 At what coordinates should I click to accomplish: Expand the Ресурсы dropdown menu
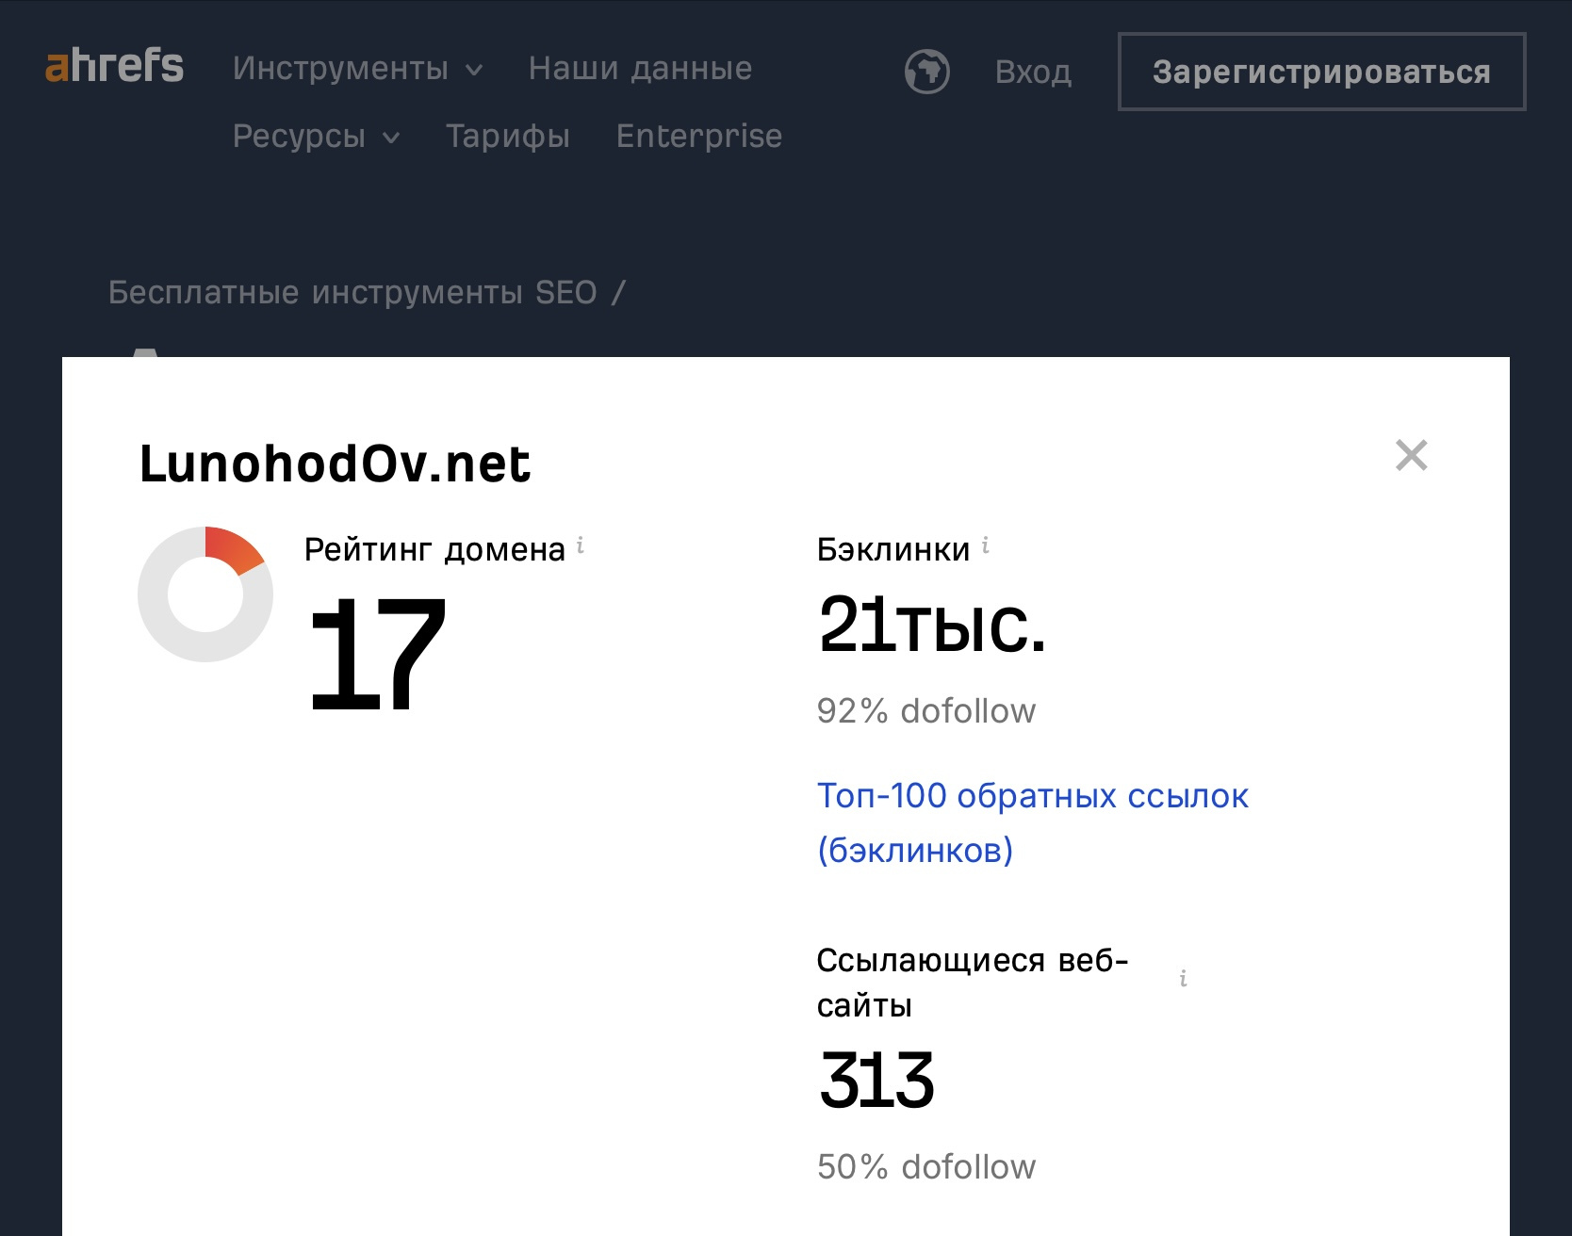tap(316, 137)
